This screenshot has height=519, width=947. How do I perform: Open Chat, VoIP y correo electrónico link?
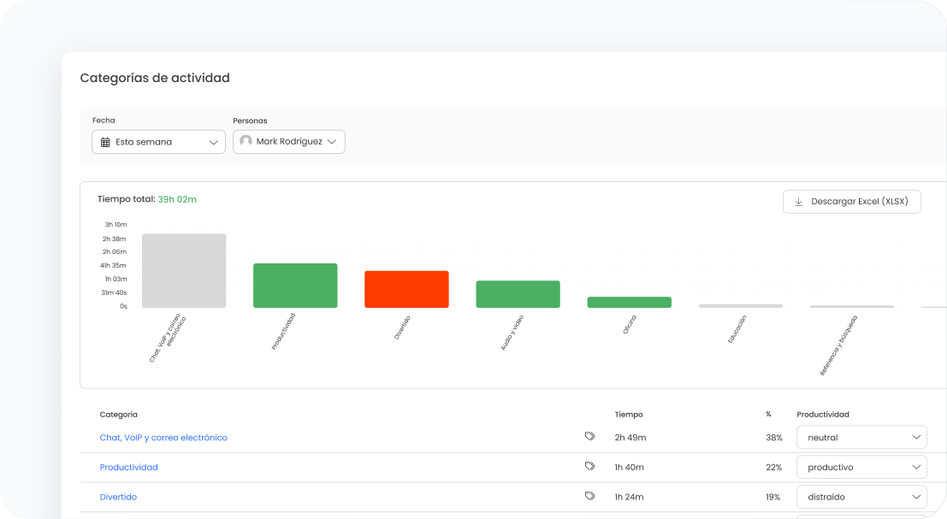pyautogui.click(x=163, y=437)
